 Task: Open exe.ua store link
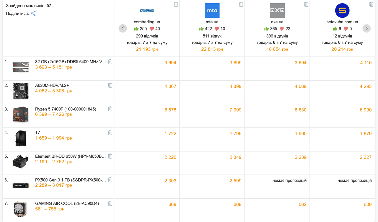coord(277,22)
